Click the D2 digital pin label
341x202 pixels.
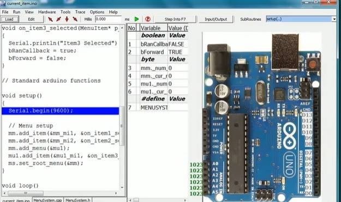[308, 182]
